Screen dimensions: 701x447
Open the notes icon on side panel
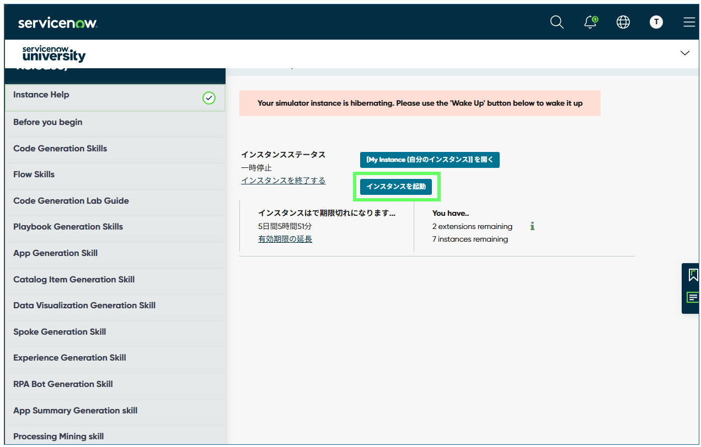(693, 297)
